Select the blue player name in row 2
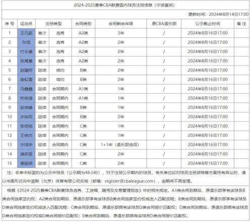The image size is (252, 222). click(x=26, y=42)
